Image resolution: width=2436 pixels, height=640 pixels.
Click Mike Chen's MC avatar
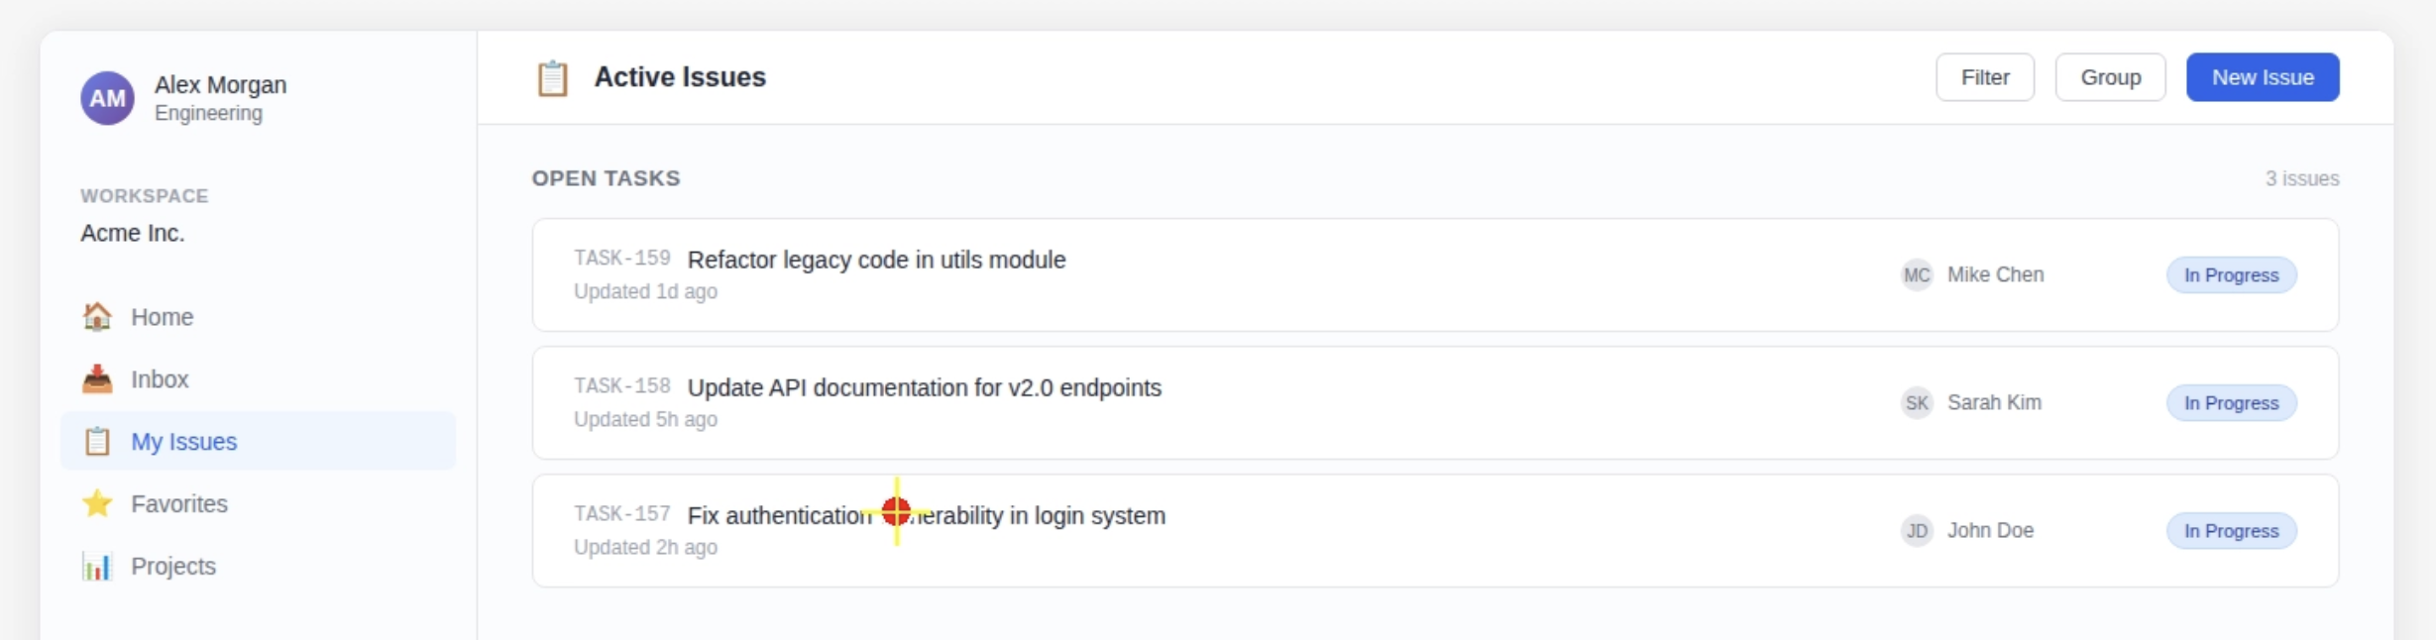pyautogui.click(x=1917, y=275)
